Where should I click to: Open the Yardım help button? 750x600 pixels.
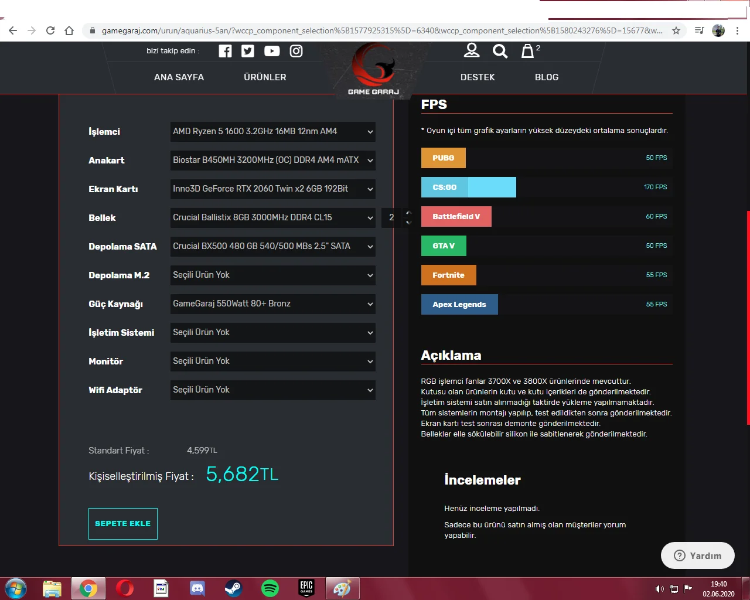point(698,555)
